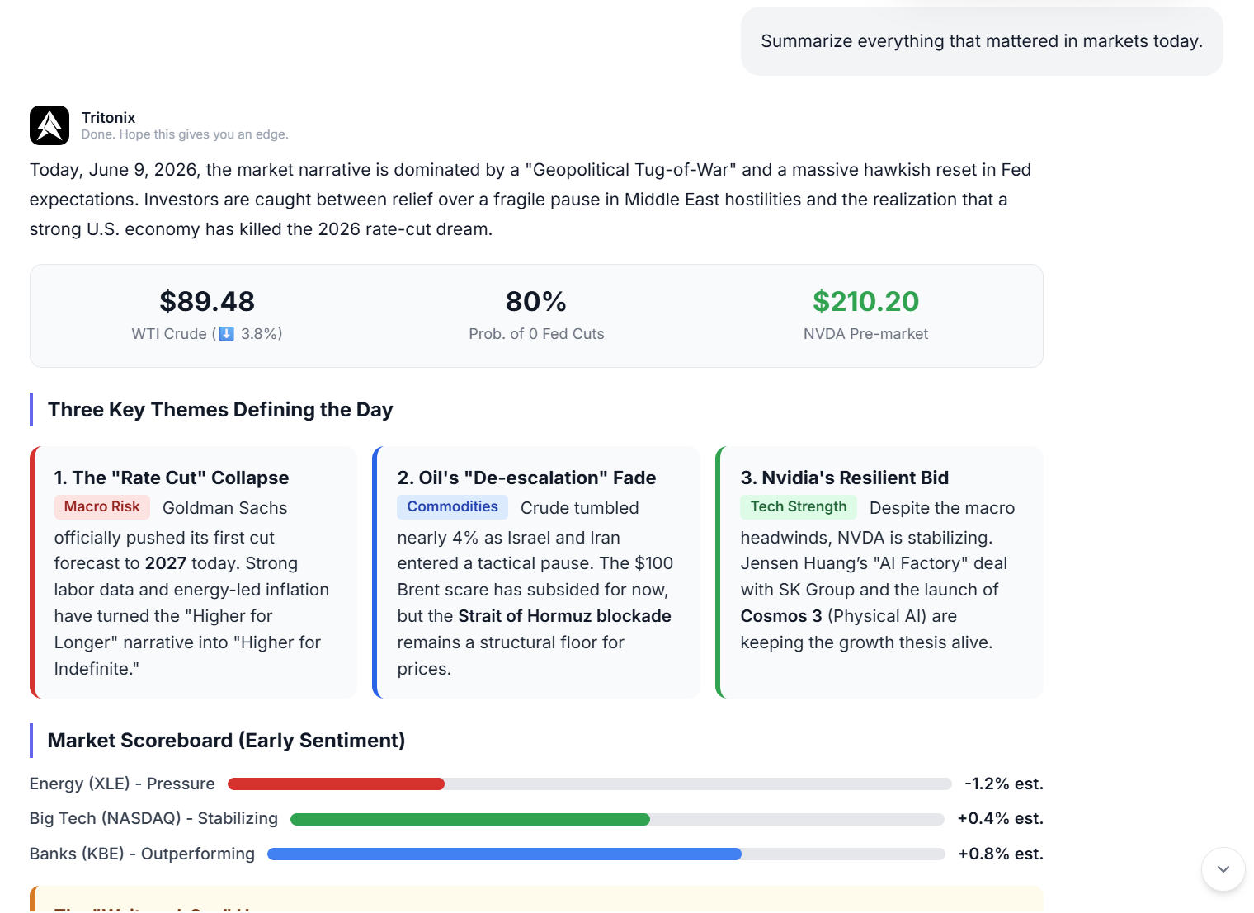Click the 'Energy (XLE) - Pressure' label
Screen dimensions: 1254x913
122,784
